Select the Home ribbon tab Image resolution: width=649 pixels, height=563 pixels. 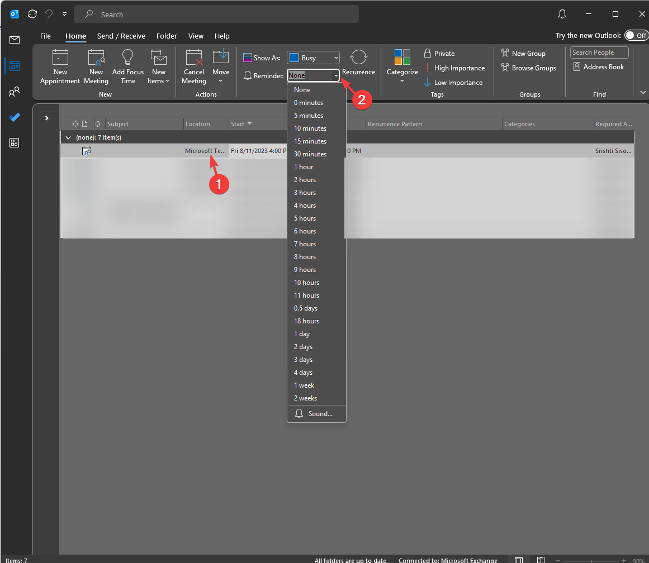tap(75, 36)
